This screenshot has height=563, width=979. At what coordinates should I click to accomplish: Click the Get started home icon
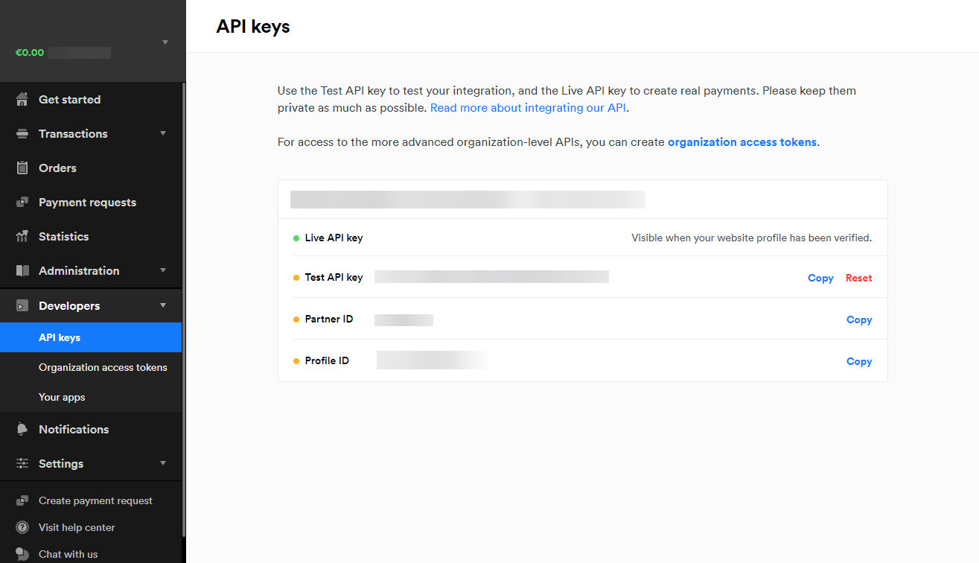[x=22, y=100]
